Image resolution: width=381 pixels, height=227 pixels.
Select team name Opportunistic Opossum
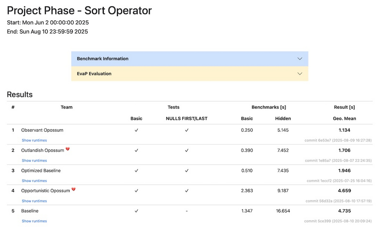tap(45, 191)
